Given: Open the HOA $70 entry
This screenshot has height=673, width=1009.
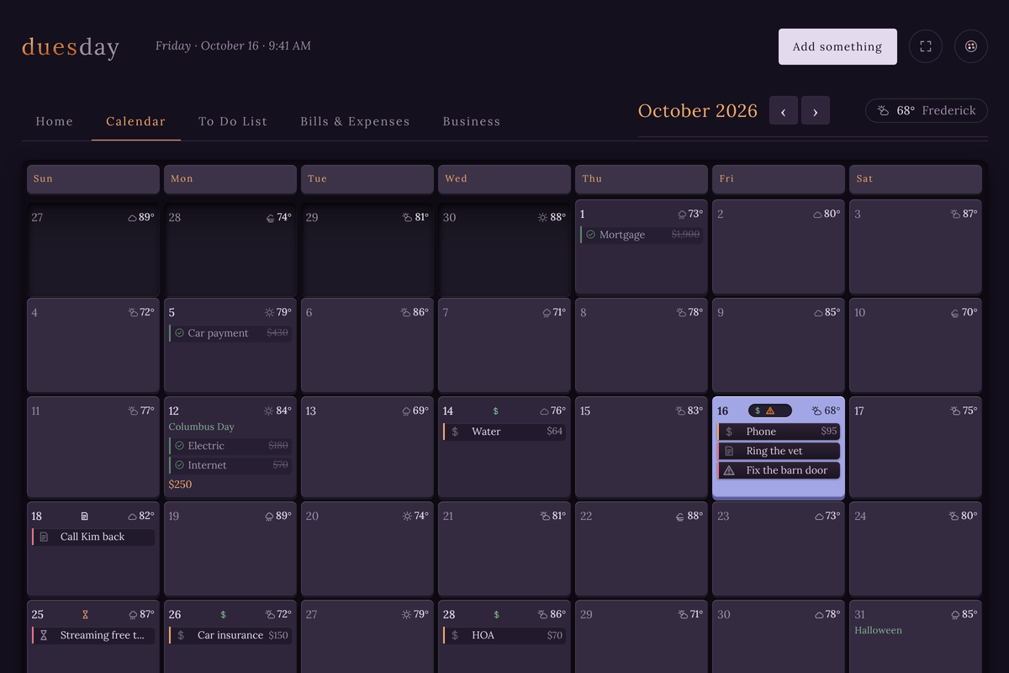Looking at the screenshot, I should tap(504, 635).
